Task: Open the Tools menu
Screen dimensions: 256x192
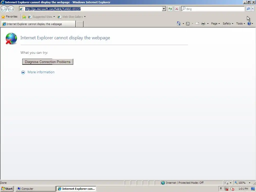Action: (x=240, y=23)
